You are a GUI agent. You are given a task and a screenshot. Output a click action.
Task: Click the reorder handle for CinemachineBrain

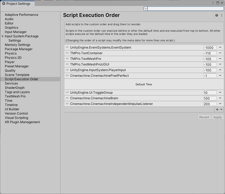67,98
